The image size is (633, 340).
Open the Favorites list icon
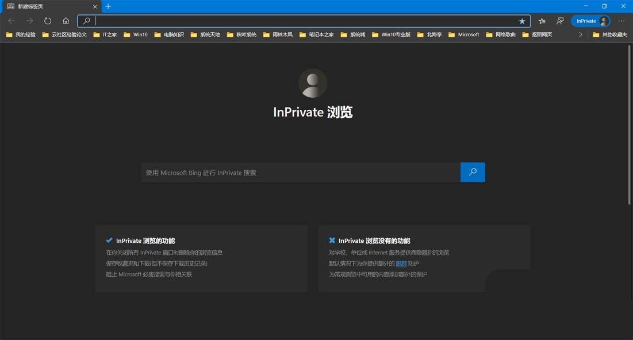point(542,21)
